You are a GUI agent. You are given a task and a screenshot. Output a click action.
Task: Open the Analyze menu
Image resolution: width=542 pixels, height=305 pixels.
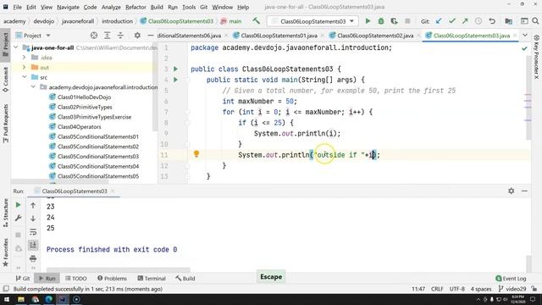(111, 7)
